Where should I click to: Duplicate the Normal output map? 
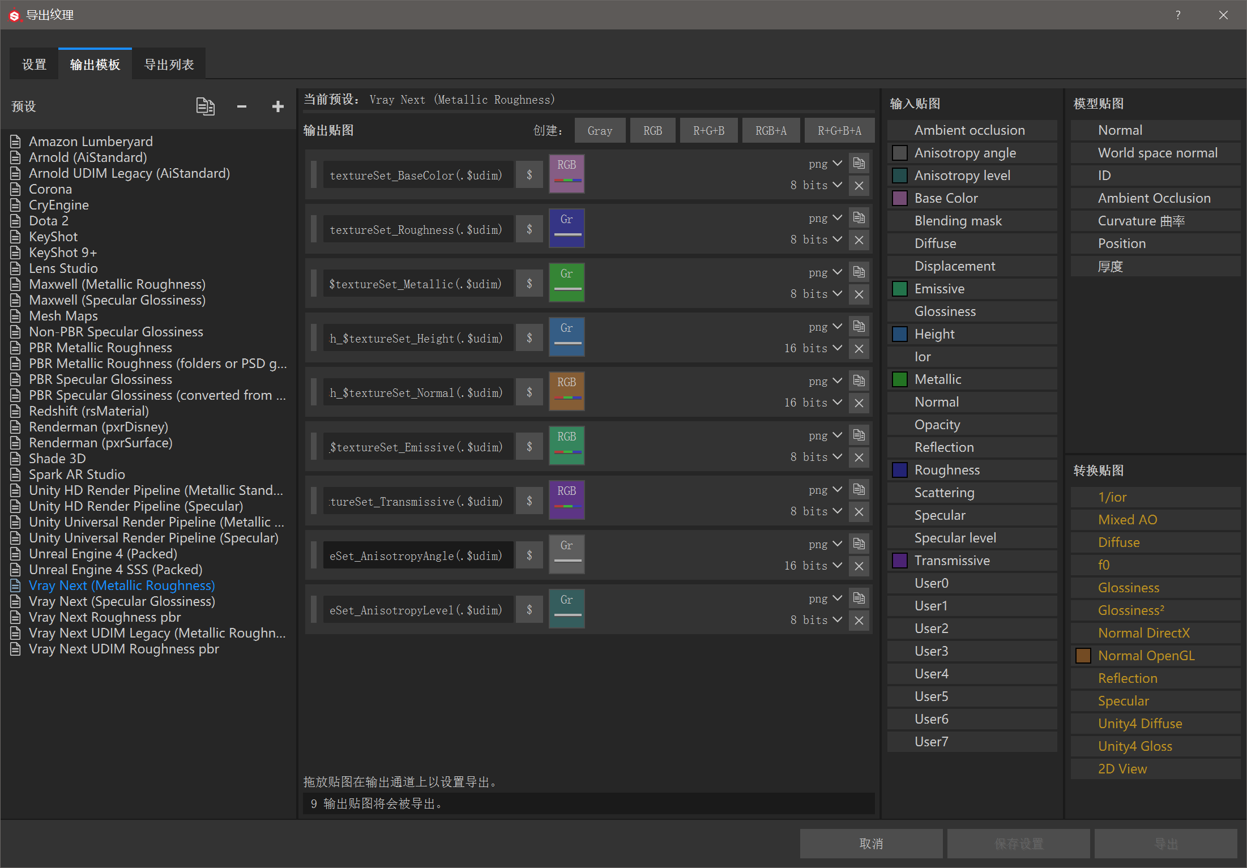[x=859, y=381]
